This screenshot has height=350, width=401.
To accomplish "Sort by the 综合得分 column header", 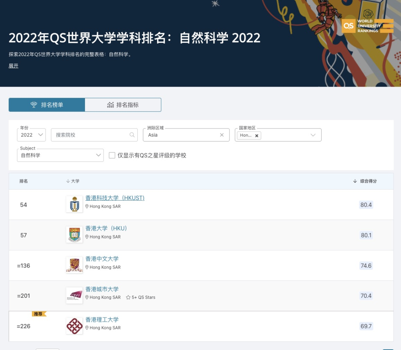I will point(365,181).
